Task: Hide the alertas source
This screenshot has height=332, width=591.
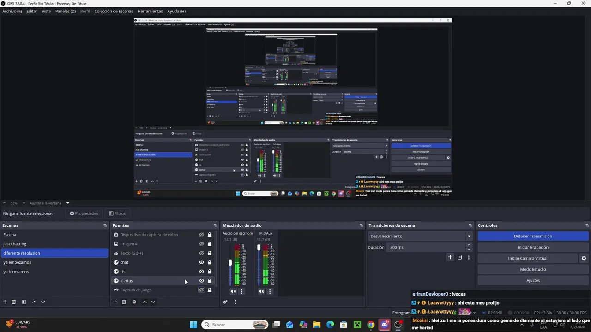Action: (x=201, y=281)
